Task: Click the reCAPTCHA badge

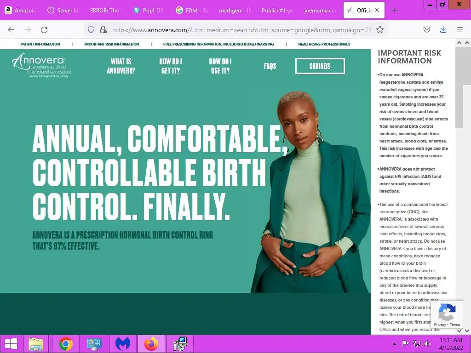Action: 447,314
